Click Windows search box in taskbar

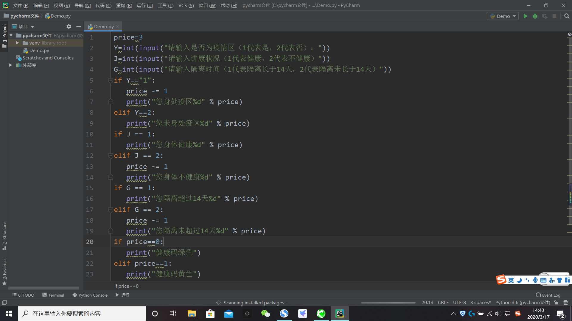pyautogui.click(x=82, y=314)
